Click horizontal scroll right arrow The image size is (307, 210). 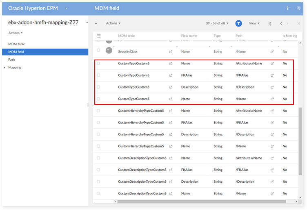296,201
